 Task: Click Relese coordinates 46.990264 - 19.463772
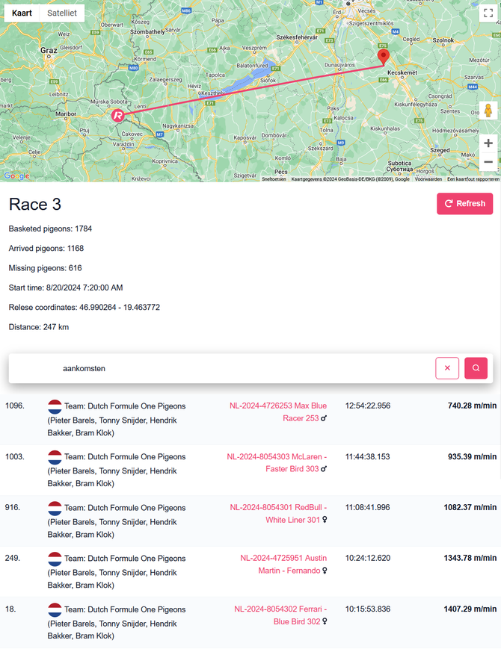[84, 307]
